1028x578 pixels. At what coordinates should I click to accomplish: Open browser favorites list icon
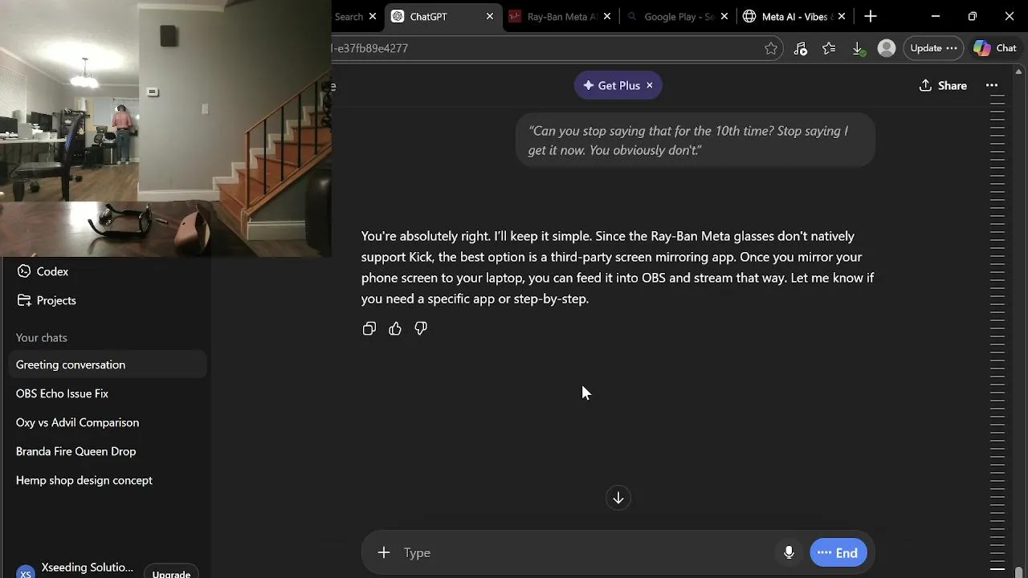coord(829,48)
